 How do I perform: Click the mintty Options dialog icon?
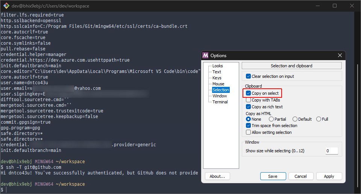click(x=205, y=55)
